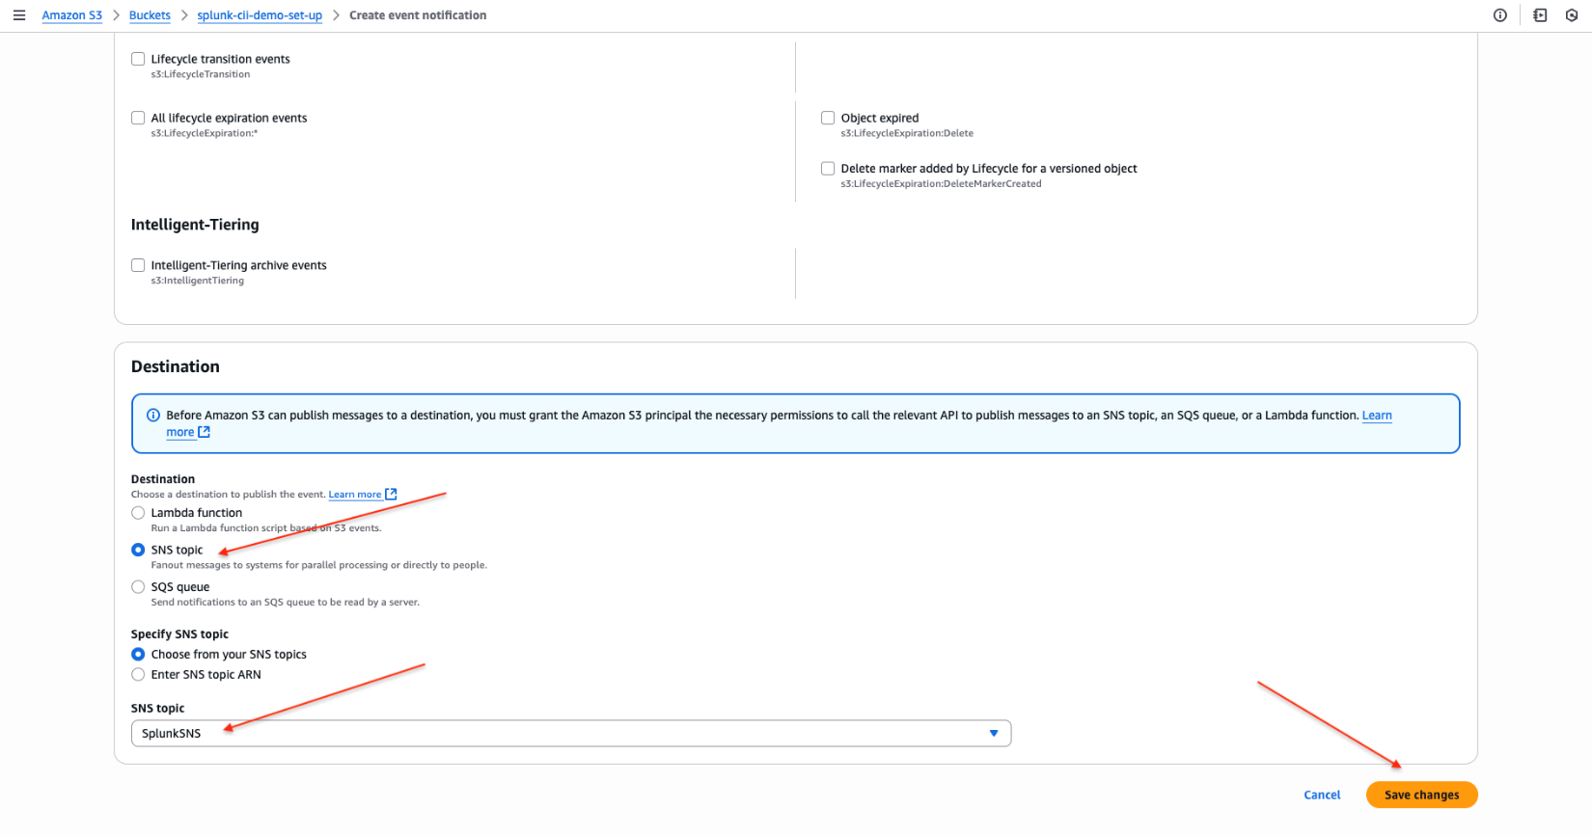Click the Cancel link
This screenshot has height=836, width=1592.
coord(1321,796)
